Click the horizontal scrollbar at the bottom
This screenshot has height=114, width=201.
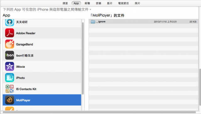(99, 112)
